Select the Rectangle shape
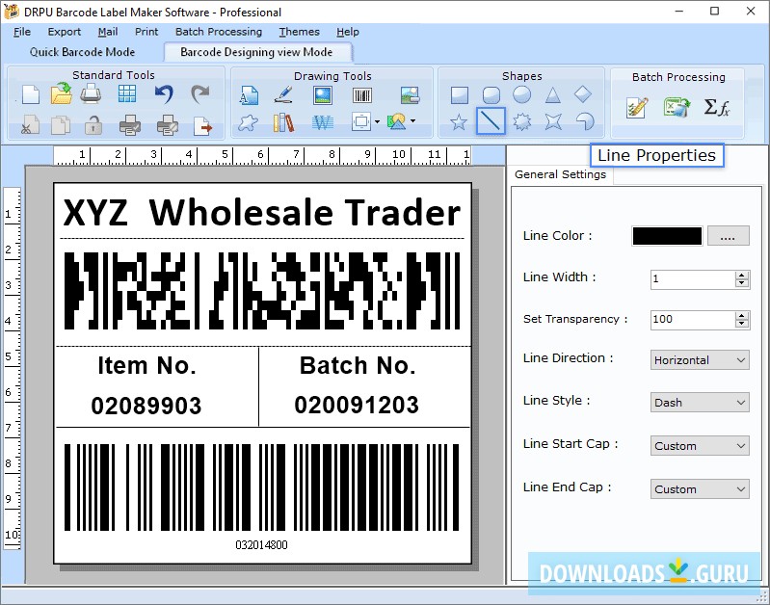This screenshot has width=770, height=605. (x=460, y=94)
